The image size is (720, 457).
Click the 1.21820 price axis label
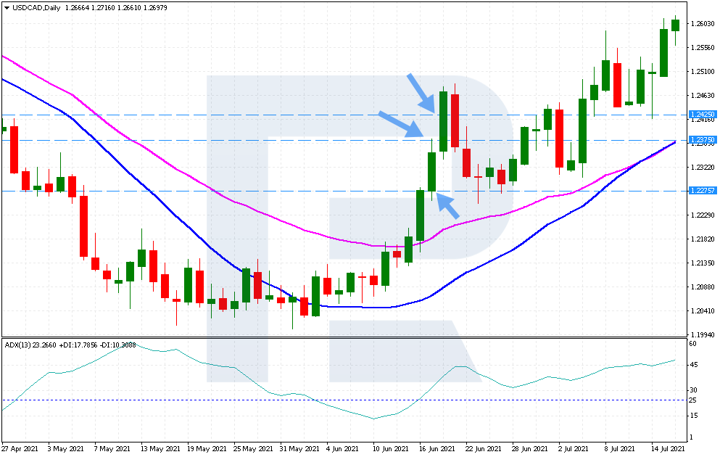coord(703,239)
